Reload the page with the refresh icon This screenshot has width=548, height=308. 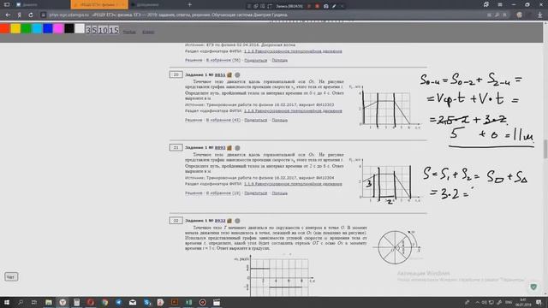tap(31, 15)
